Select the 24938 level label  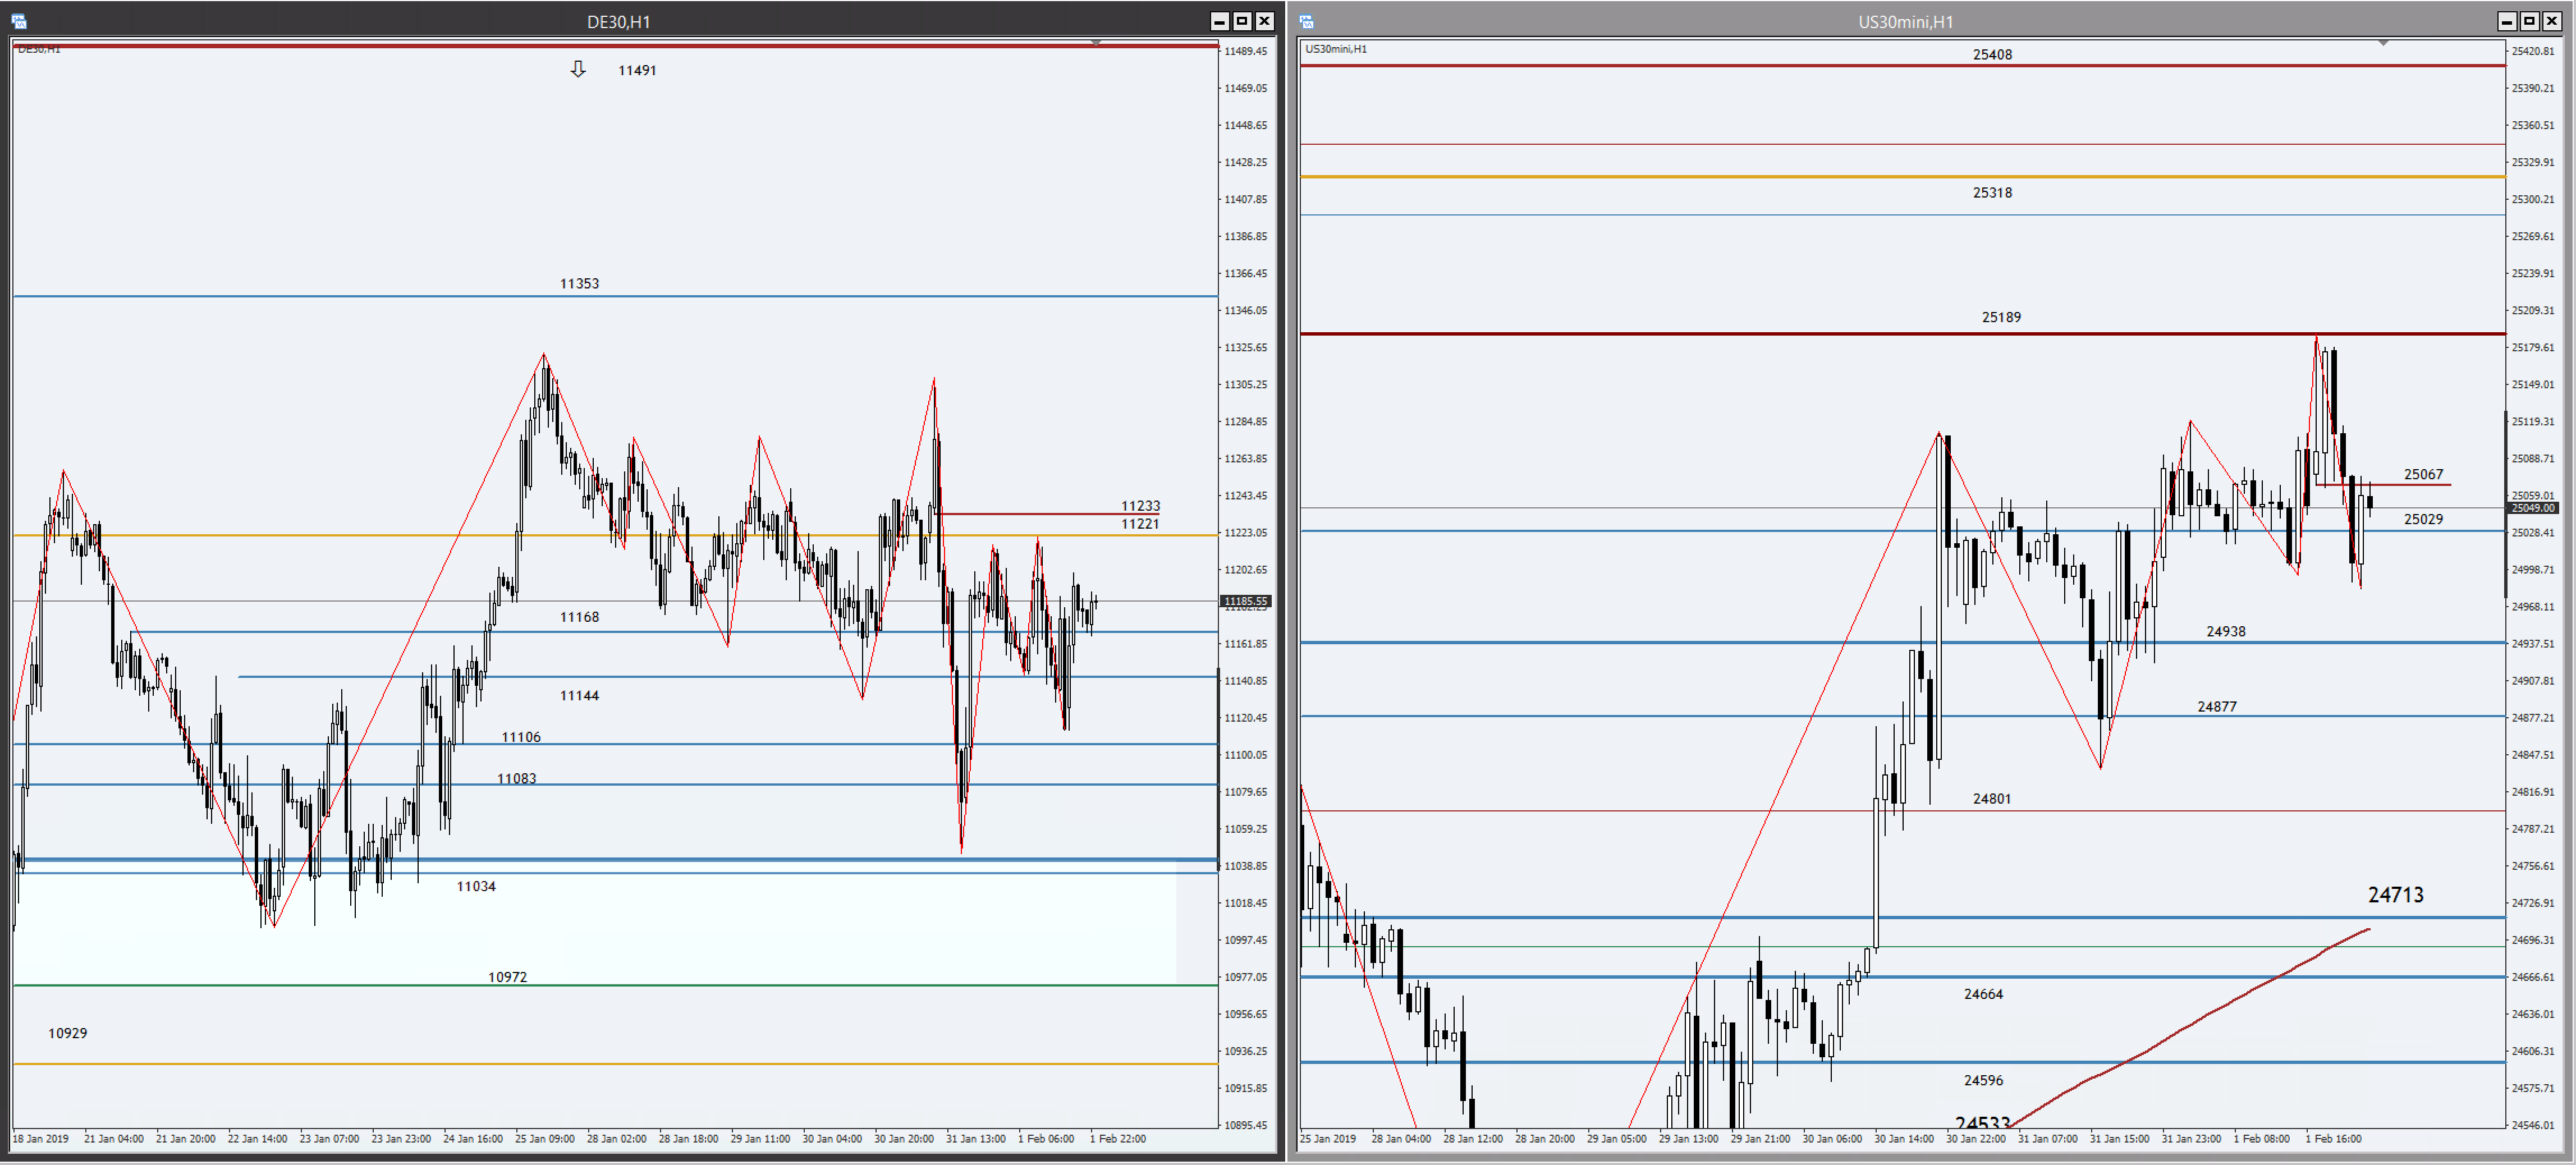point(2225,632)
